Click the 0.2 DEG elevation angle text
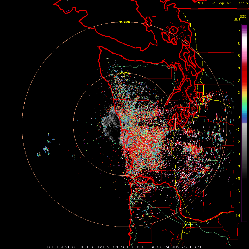Image resolution: width=249 pixels, height=249 pixels. [136, 247]
